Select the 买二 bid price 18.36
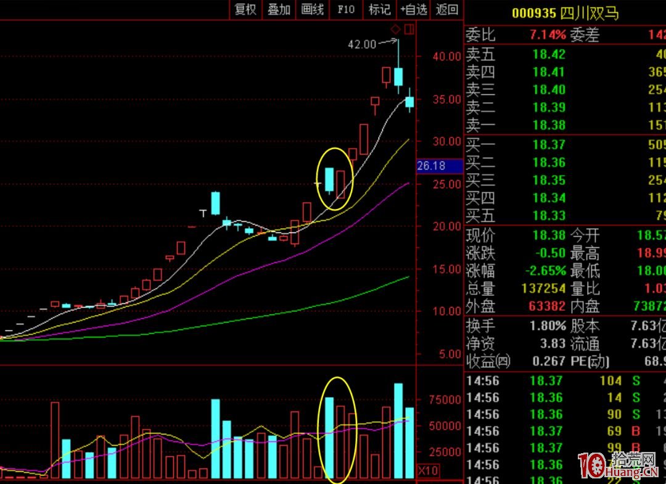The height and width of the screenshot is (484, 666). [x=549, y=163]
